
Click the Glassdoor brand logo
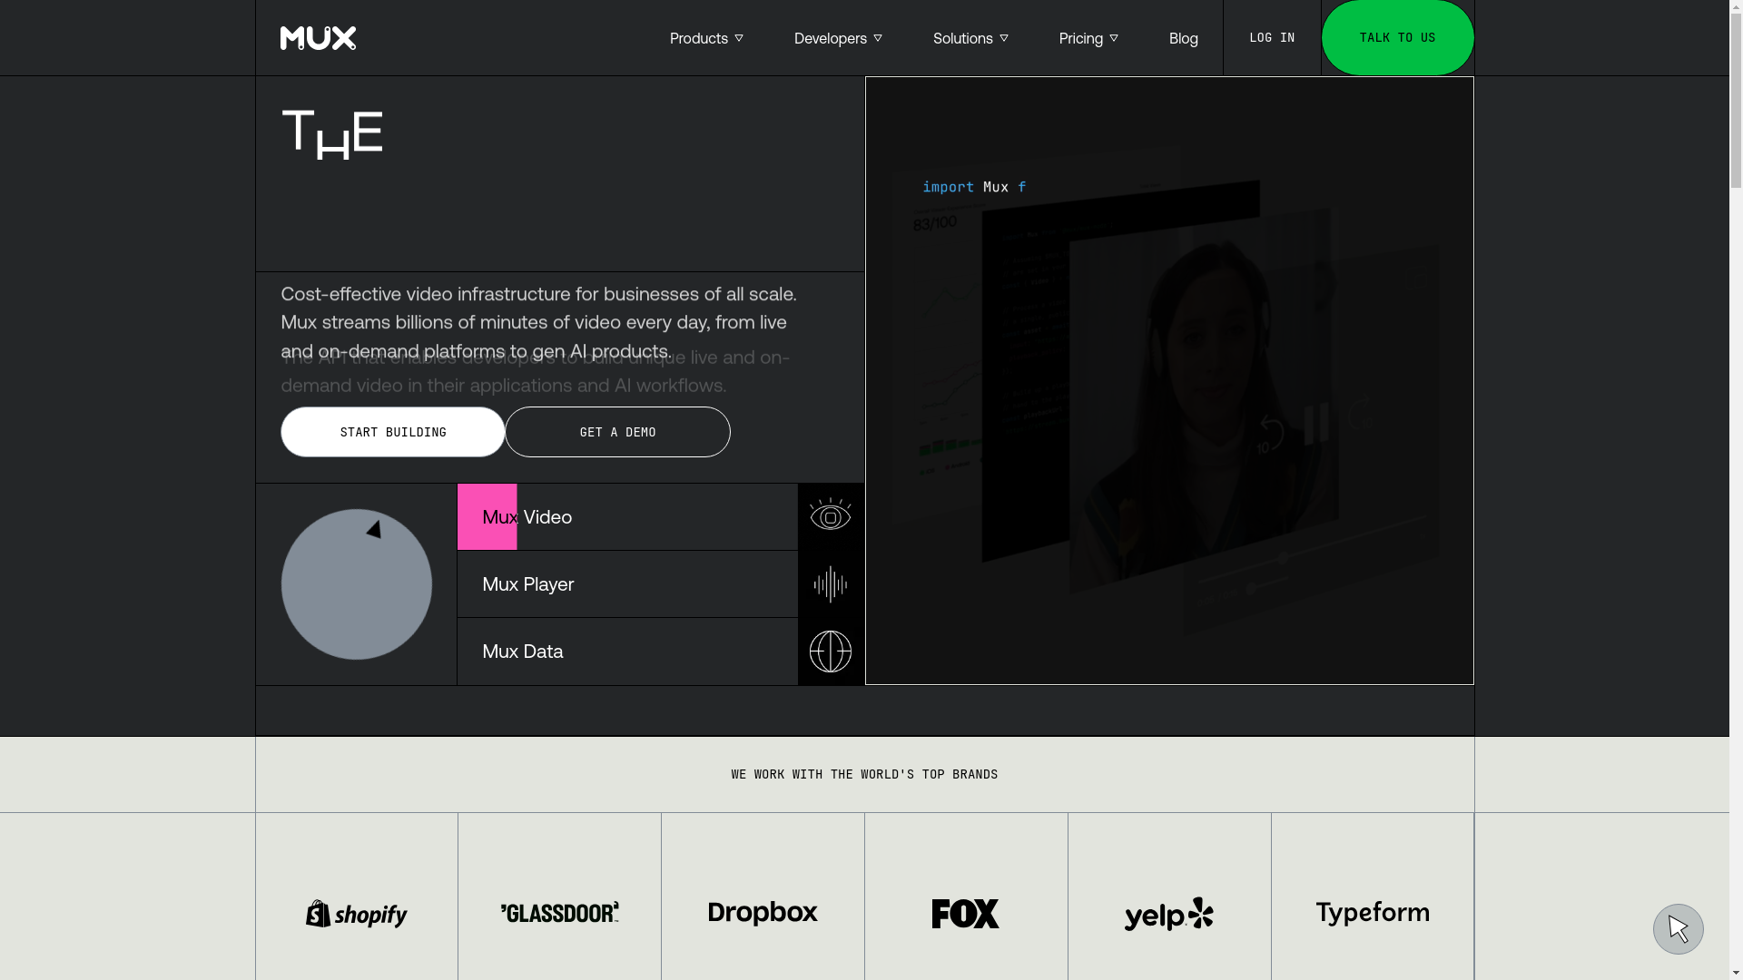tap(560, 913)
